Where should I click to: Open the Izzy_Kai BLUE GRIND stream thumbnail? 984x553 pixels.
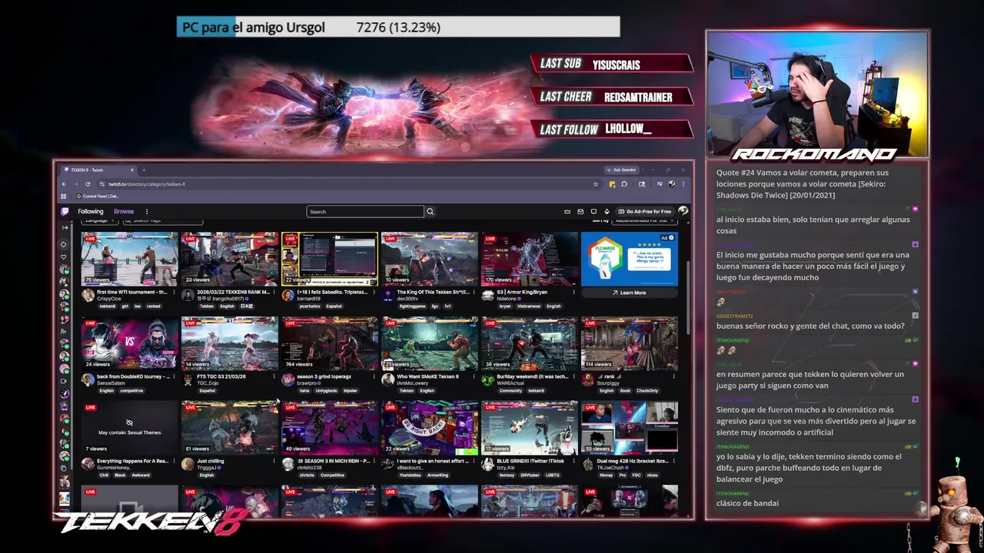point(529,428)
